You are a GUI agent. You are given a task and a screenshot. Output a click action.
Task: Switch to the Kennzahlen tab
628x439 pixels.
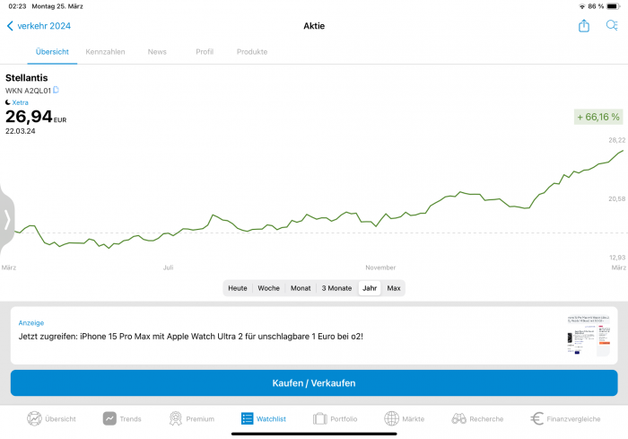[105, 52]
